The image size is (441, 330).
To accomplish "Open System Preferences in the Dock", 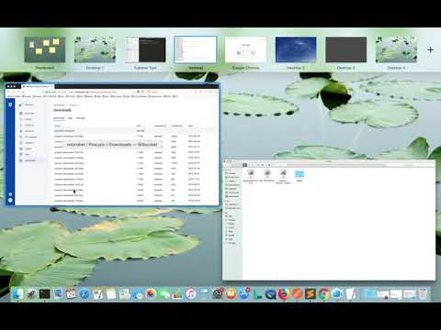I will click(218, 294).
